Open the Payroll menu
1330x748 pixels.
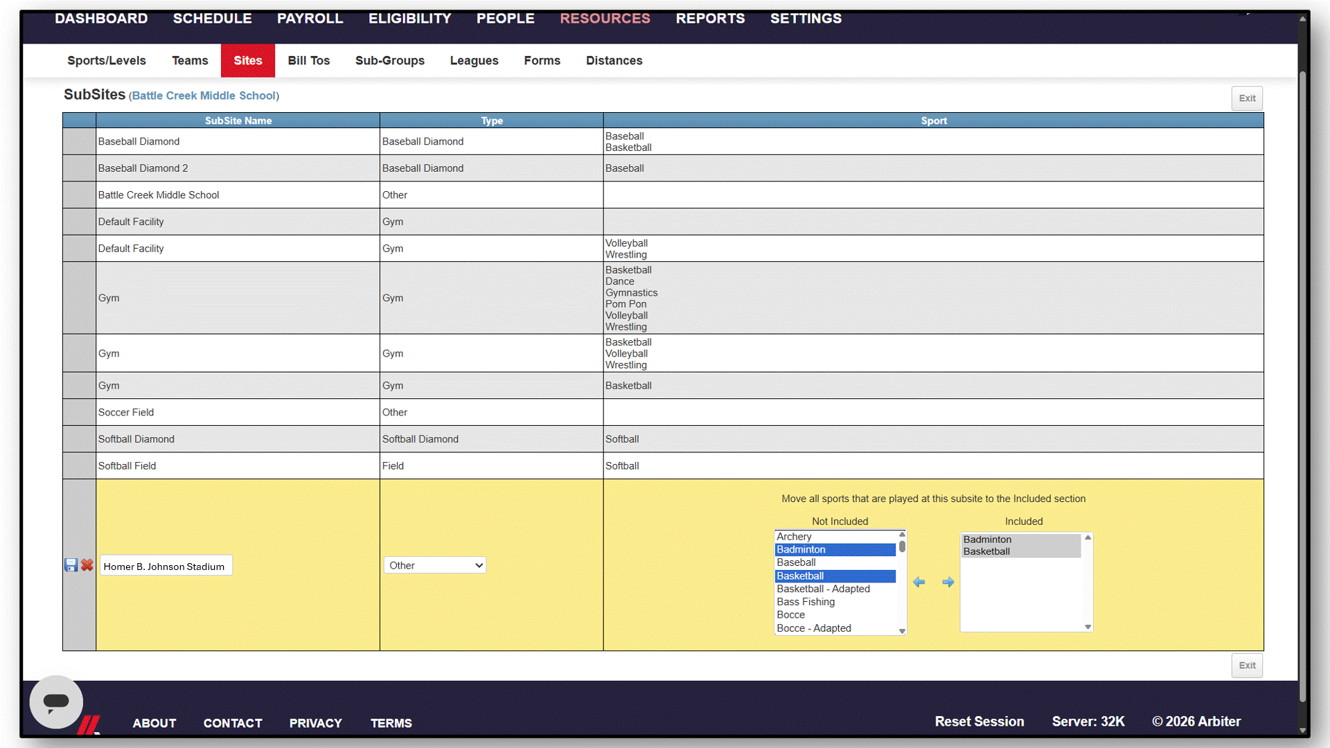(310, 19)
